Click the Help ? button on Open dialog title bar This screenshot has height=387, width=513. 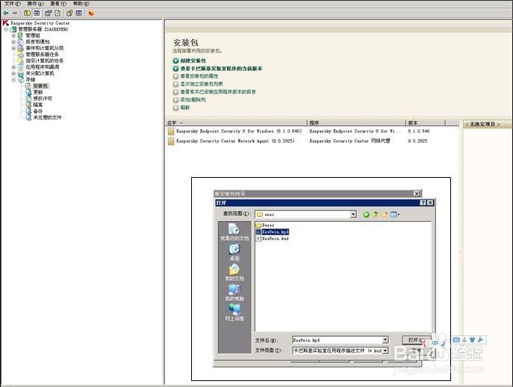click(423, 202)
